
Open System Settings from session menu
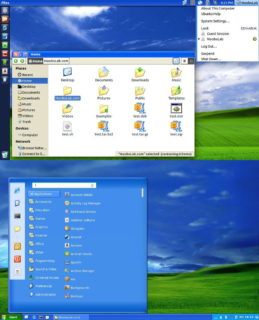(x=215, y=21)
